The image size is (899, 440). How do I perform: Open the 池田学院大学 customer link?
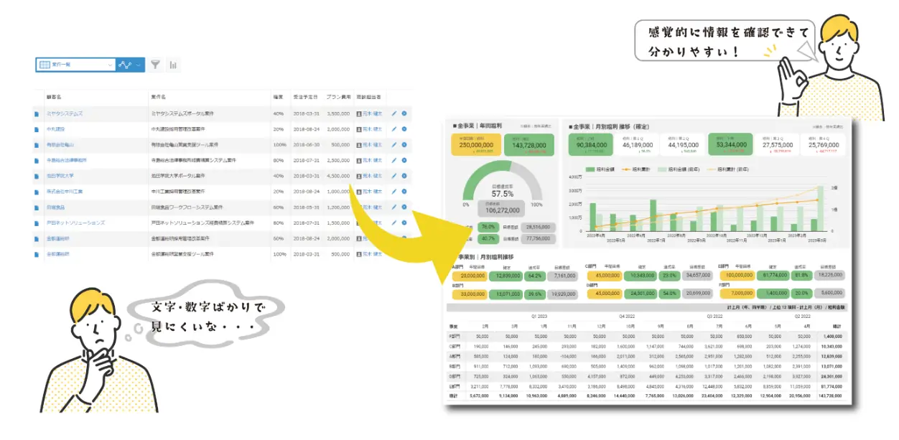[x=60, y=176]
